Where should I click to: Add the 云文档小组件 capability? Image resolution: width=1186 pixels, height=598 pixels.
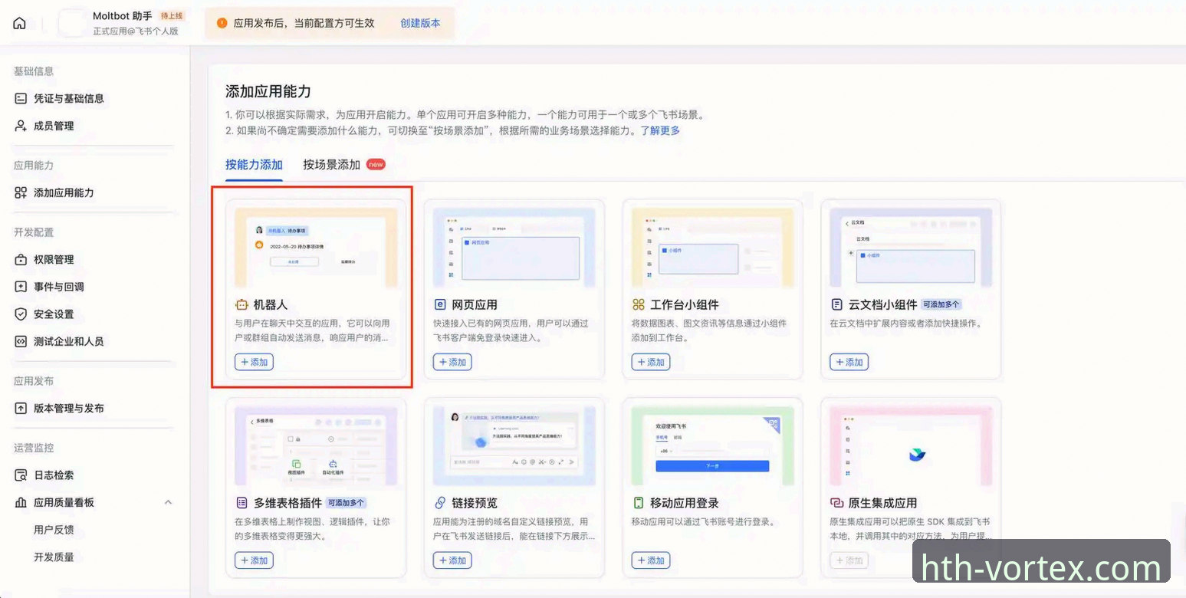coord(849,362)
